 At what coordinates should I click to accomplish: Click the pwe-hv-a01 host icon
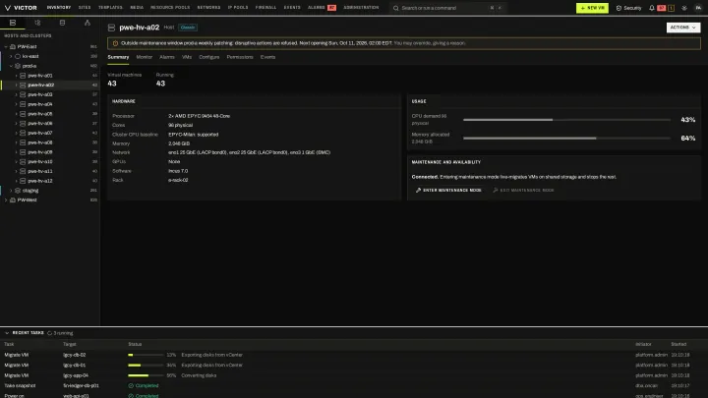(x=23, y=76)
